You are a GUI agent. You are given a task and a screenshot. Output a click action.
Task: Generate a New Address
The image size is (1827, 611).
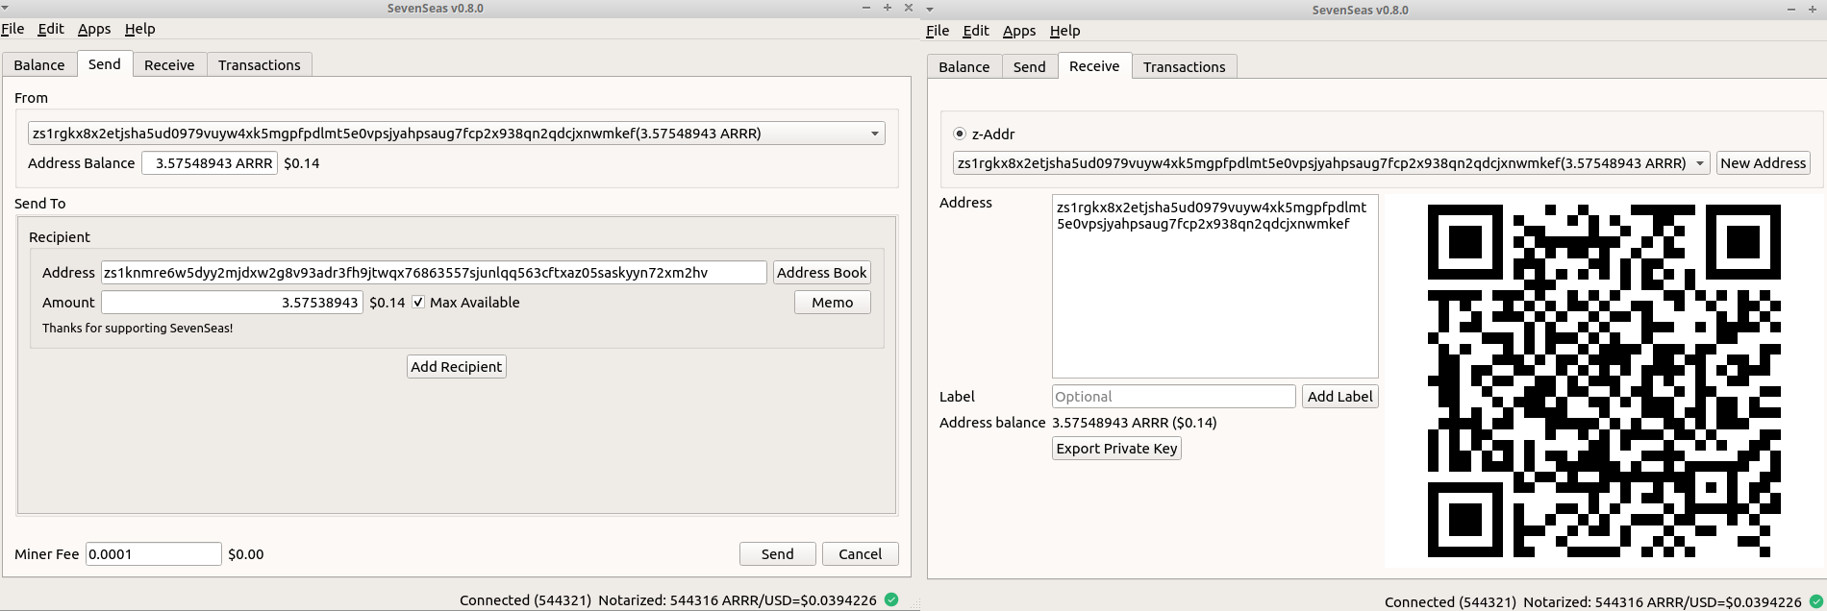coord(1764,163)
